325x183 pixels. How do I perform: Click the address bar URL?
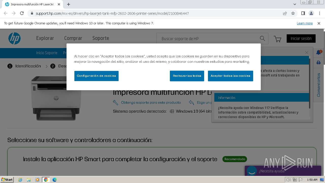[x=112, y=13]
